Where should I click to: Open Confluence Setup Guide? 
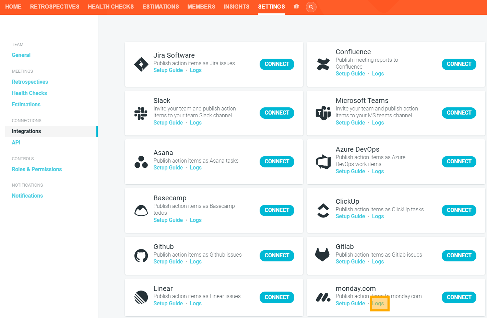(350, 74)
